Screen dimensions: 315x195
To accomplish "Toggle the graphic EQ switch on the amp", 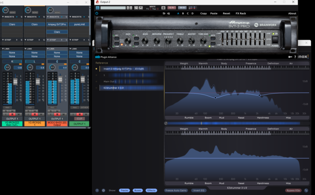I will 213,44.
